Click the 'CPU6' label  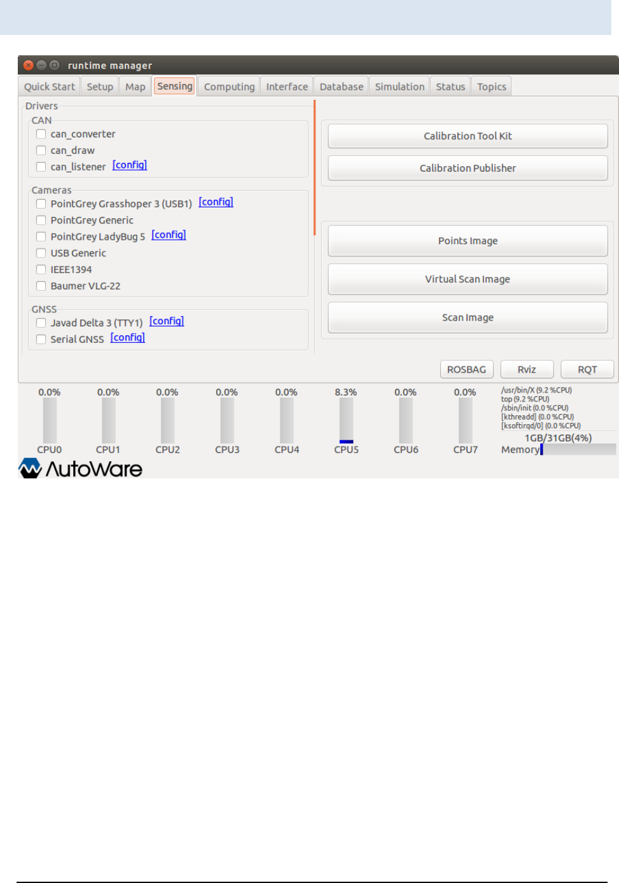point(406,450)
